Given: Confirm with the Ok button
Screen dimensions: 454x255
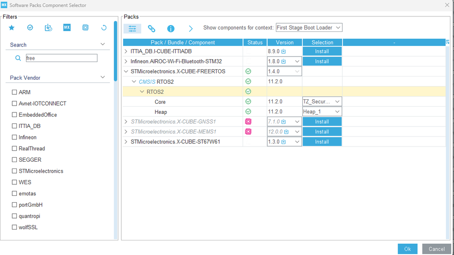Looking at the screenshot, I should tap(407, 249).
